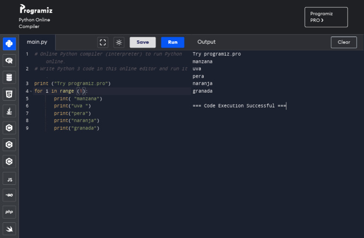Screen dimensions: 364x238
Task: Toggle fullscreen editor mode
Action: pyautogui.click(x=103, y=42)
